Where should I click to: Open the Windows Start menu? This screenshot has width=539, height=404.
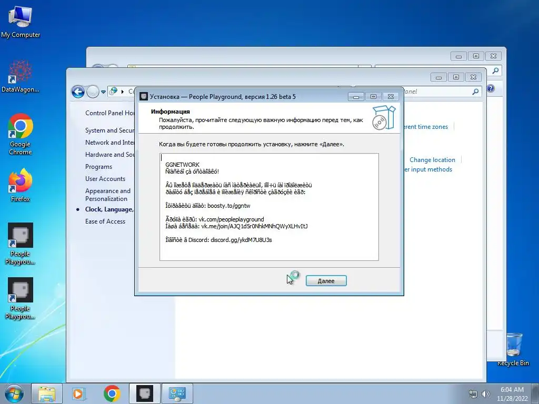(x=14, y=393)
